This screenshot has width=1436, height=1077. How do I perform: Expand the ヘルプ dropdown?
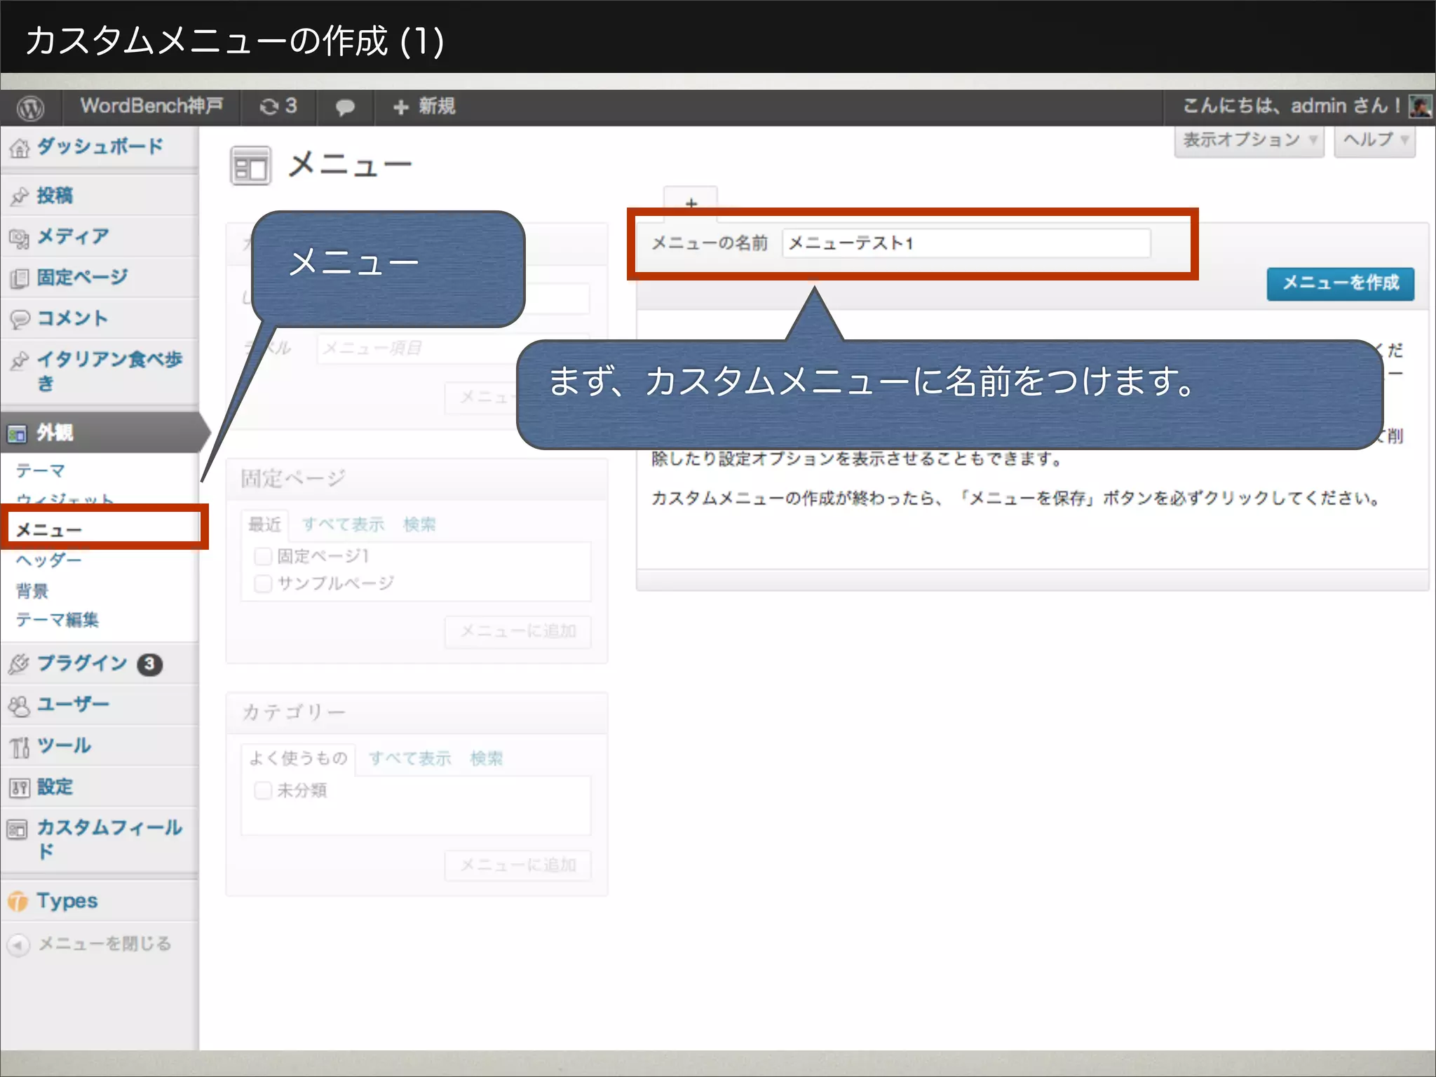[x=1374, y=140]
